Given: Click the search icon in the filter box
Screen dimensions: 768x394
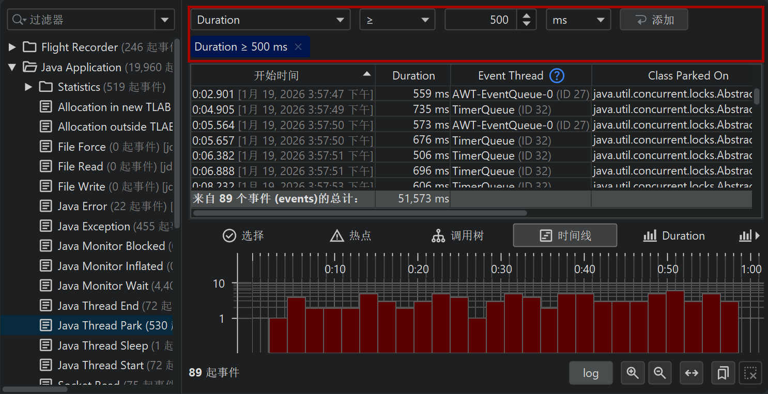Looking at the screenshot, I should (x=18, y=20).
